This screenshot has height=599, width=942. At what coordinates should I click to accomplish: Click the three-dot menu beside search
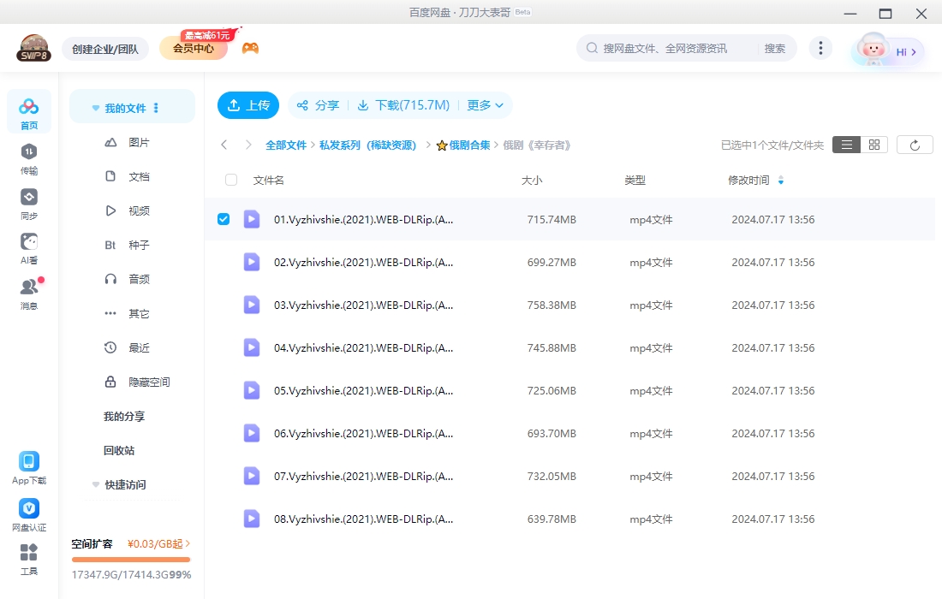pyautogui.click(x=820, y=48)
